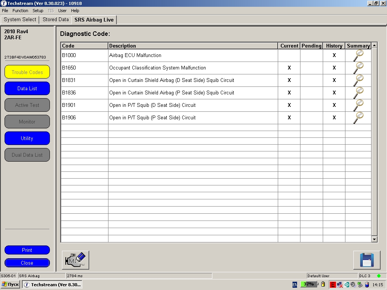Click the red E tray icon

click(333, 285)
